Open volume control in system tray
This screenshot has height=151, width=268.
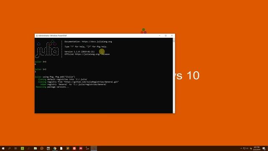coord(247,148)
